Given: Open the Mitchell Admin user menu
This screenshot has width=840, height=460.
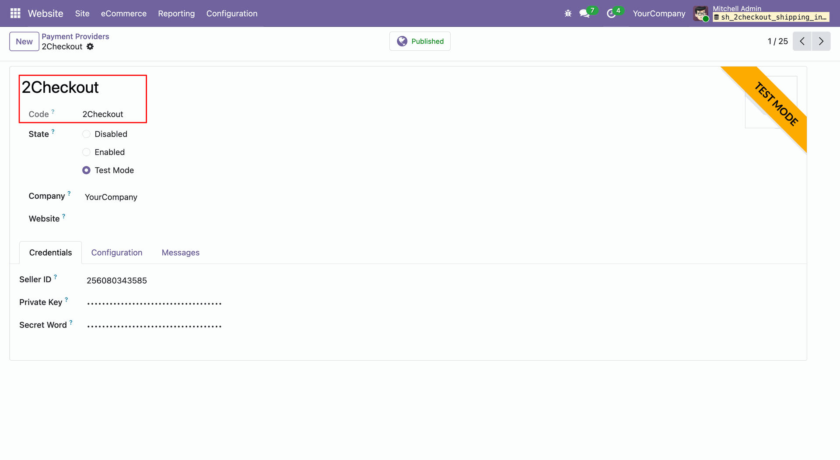Looking at the screenshot, I should click(761, 14).
